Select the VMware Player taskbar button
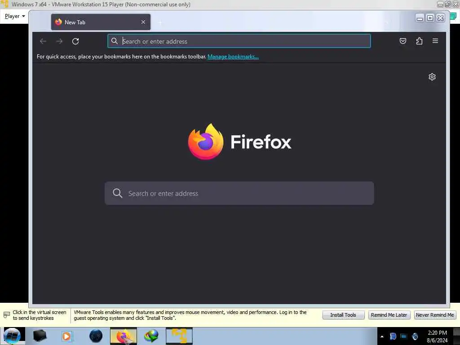Image resolution: width=460 pixels, height=345 pixels. click(x=179, y=336)
